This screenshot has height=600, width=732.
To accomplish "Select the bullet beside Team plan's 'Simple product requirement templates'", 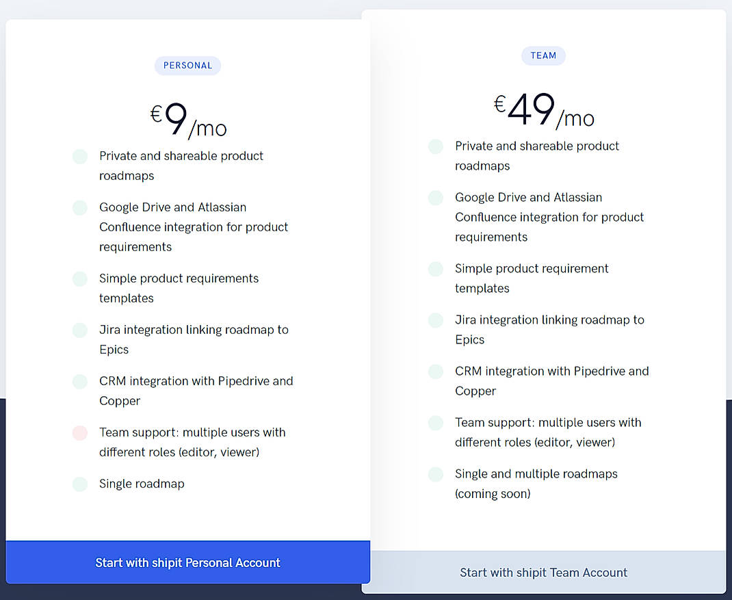I will [x=436, y=269].
